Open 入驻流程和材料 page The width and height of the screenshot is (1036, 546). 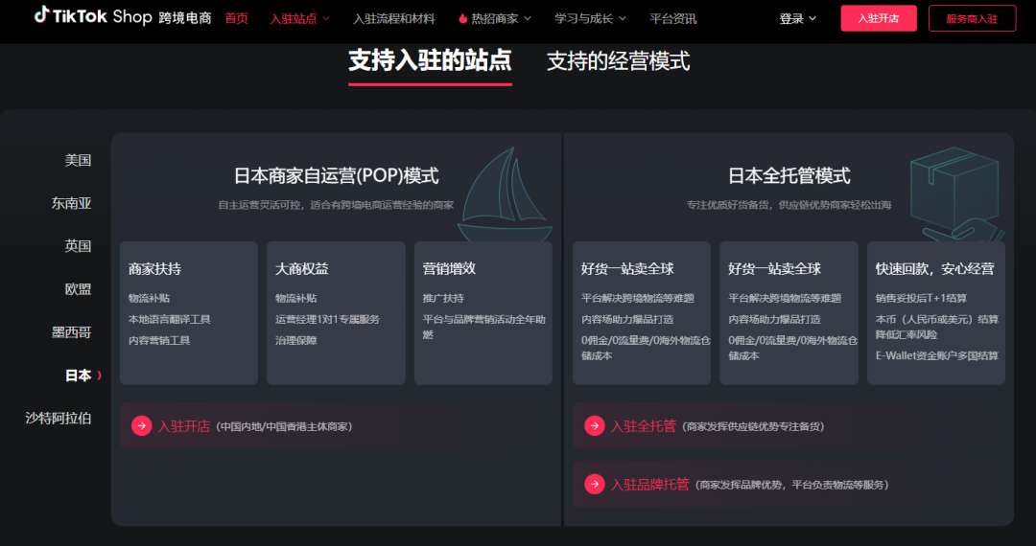pyautogui.click(x=394, y=18)
